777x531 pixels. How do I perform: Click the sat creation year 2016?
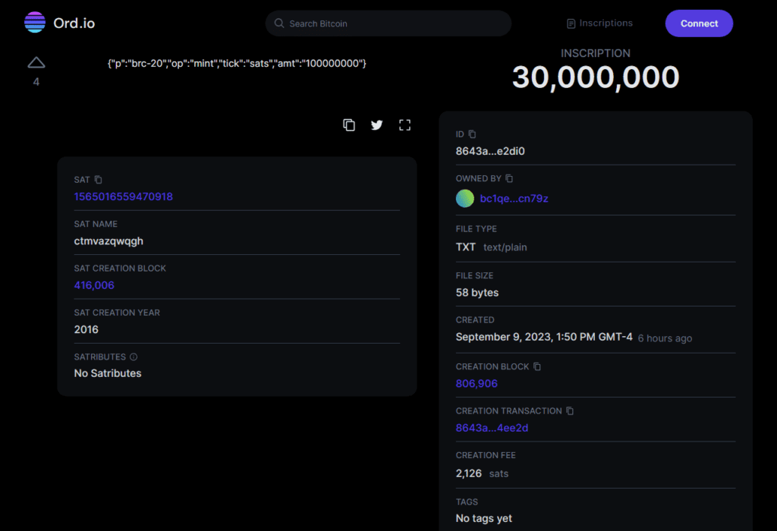click(87, 329)
